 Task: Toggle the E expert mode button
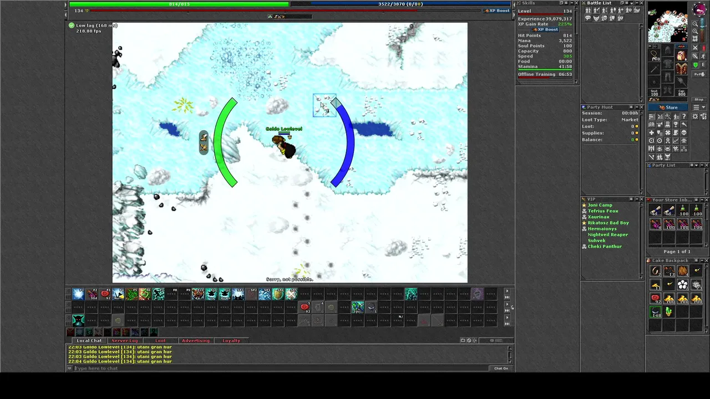coord(703,65)
